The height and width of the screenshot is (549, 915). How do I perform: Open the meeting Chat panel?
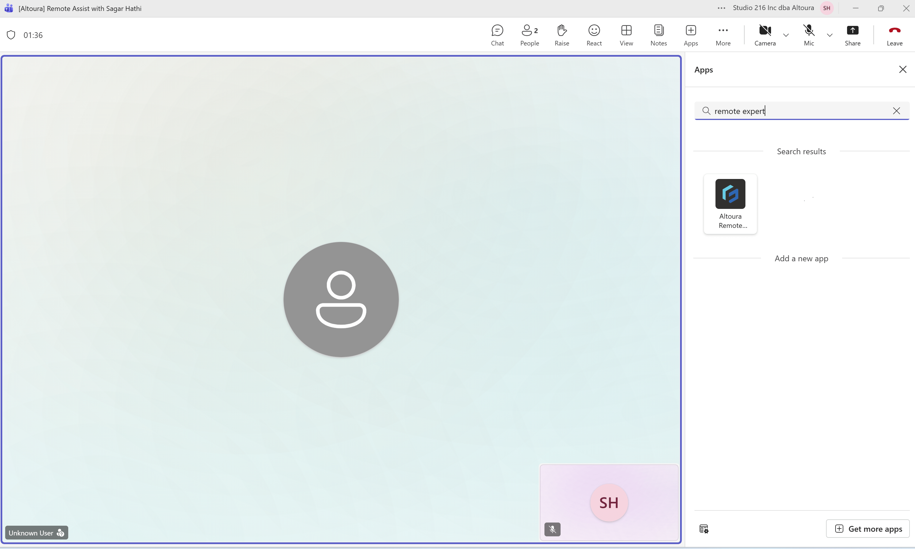pos(497,35)
